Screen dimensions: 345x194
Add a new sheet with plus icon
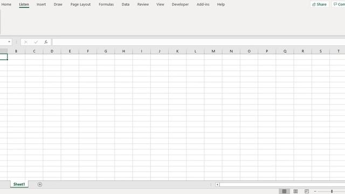[40, 184]
